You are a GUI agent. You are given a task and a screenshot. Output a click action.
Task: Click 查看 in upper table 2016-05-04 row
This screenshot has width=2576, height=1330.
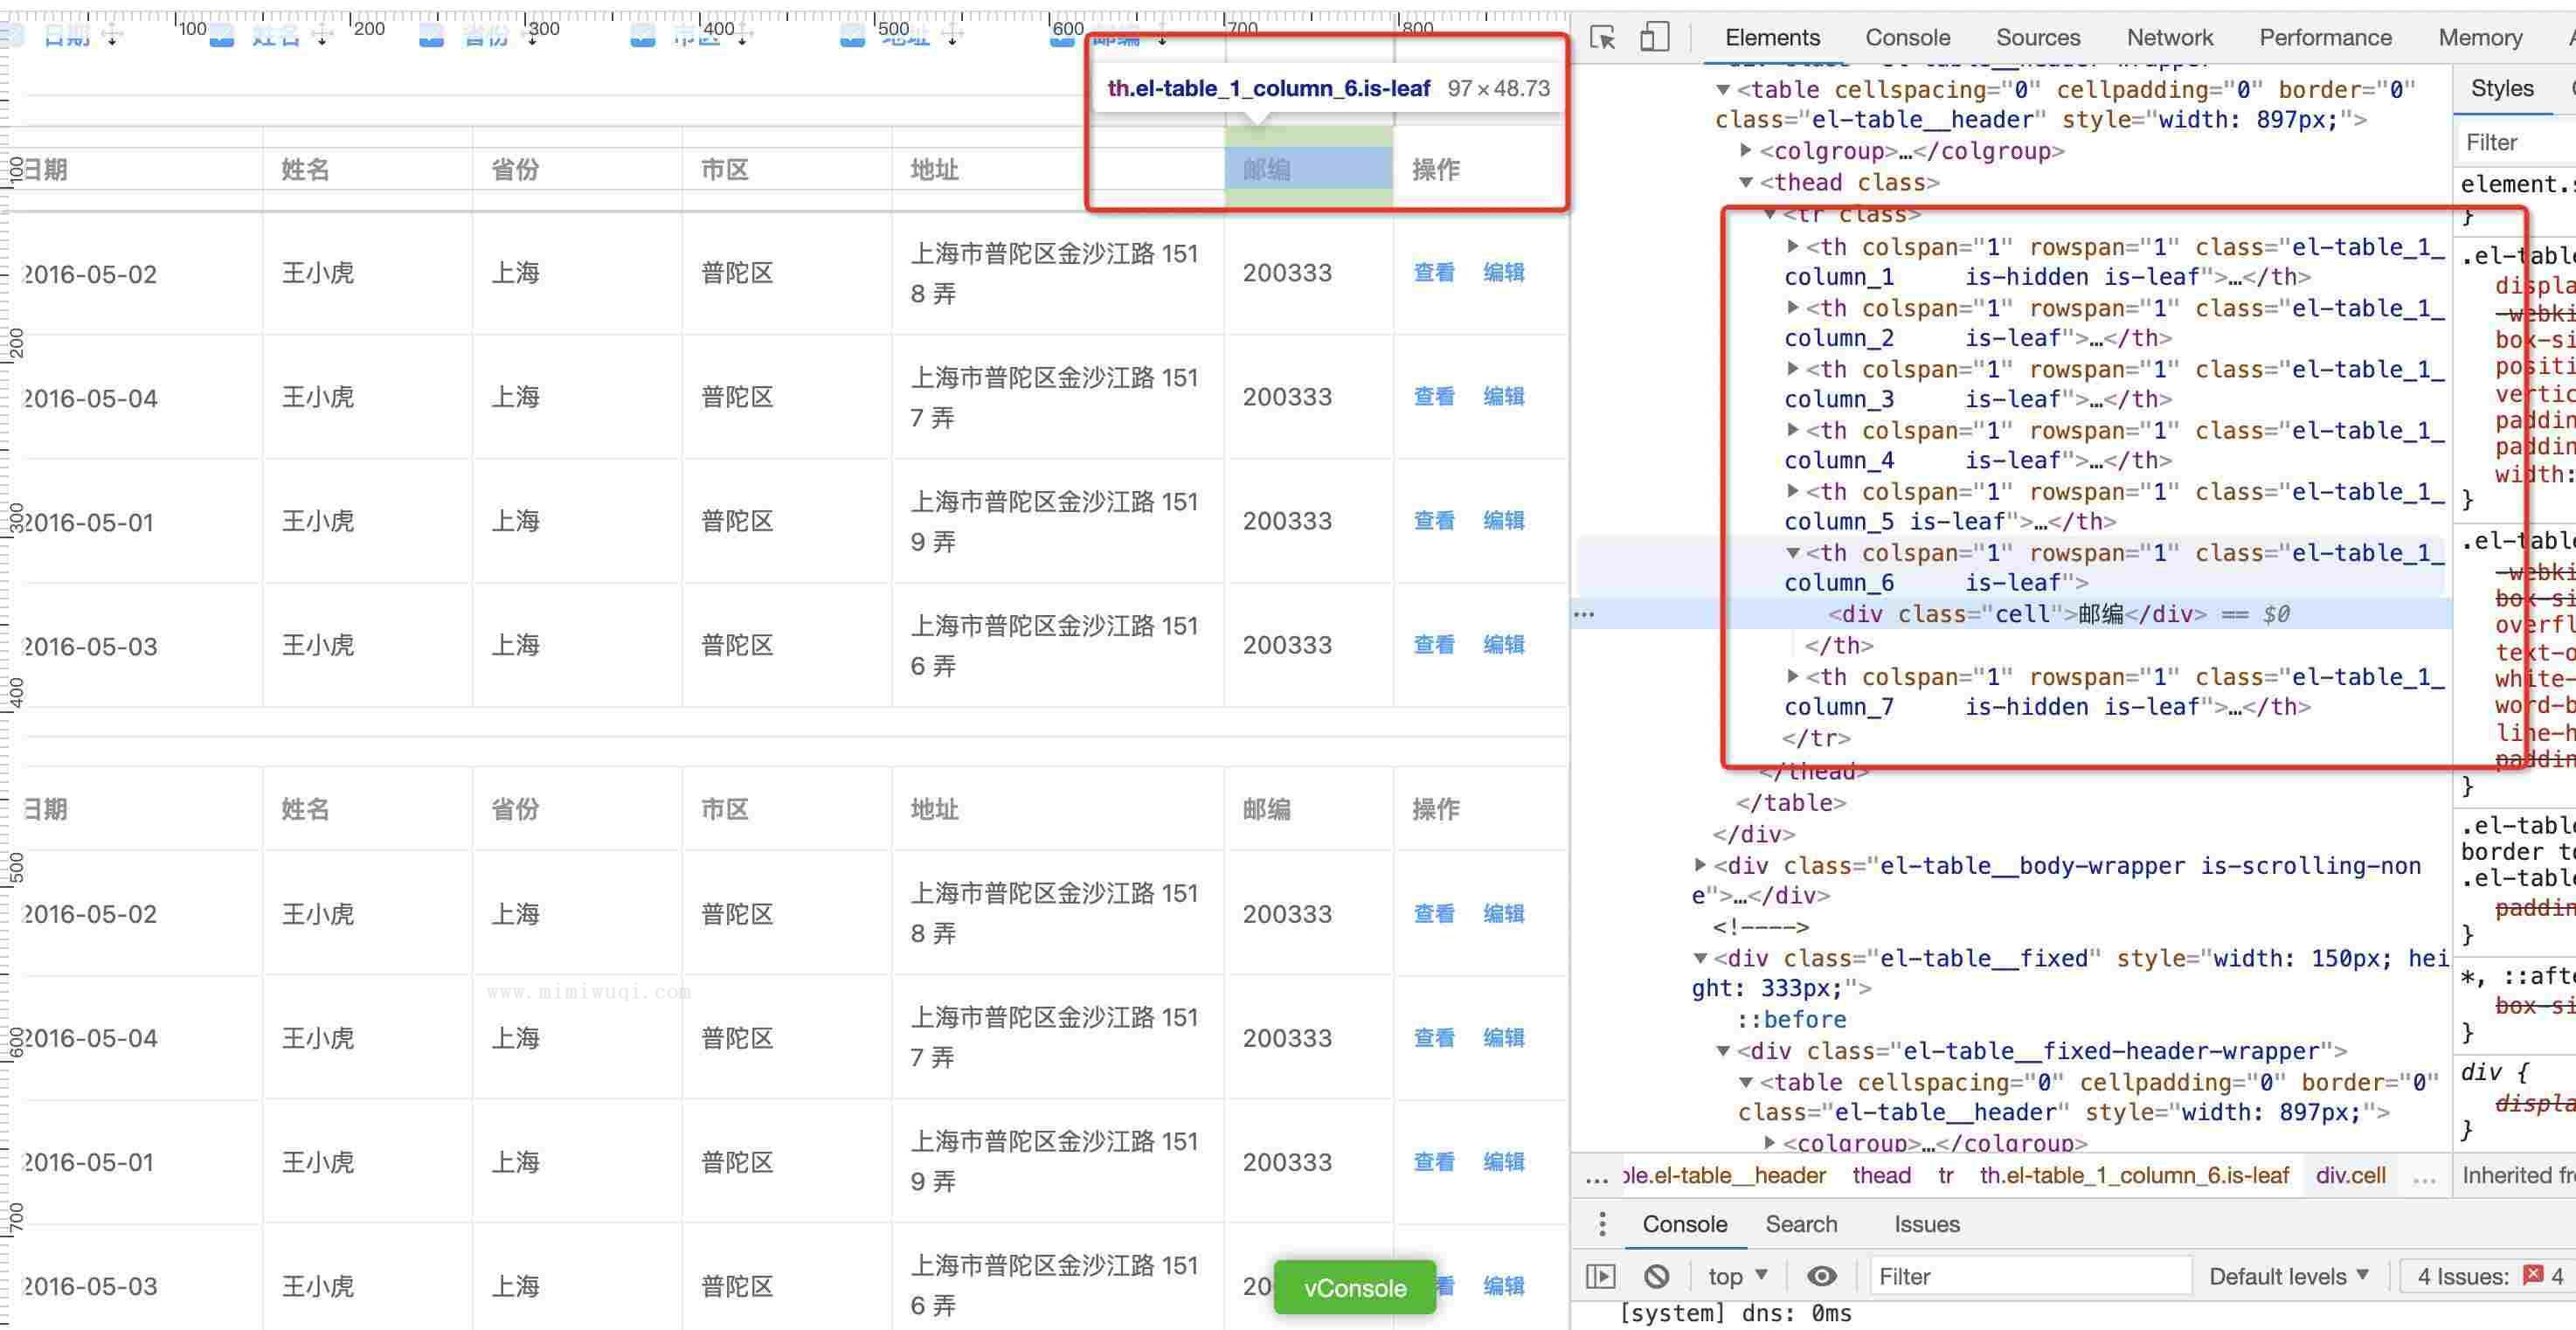1433,396
